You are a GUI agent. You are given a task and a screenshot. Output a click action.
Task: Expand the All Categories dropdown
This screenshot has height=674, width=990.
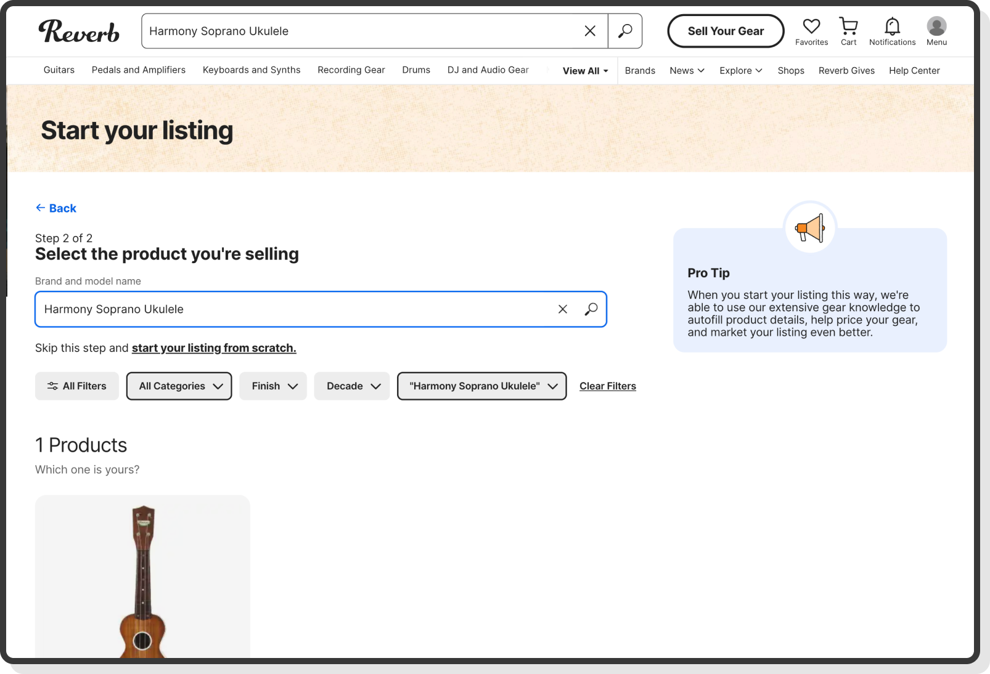pos(179,386)
